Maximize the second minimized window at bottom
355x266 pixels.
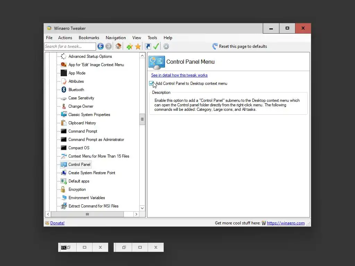coord(140,247)
